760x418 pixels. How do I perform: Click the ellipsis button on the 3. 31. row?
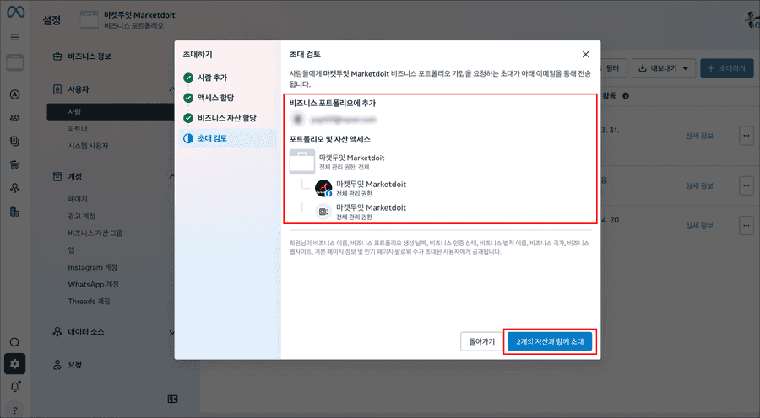pos(746,136)
